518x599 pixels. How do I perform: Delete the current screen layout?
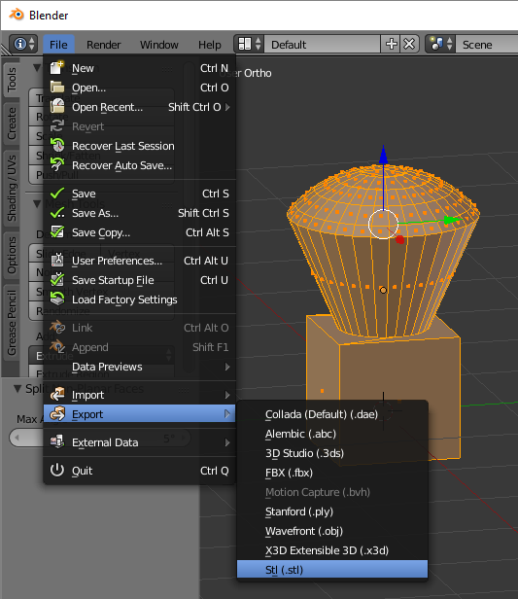tap(409, 44)
